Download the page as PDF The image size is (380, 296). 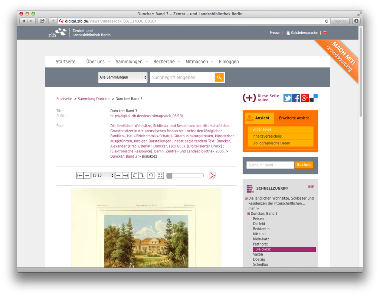click(212, 175)
